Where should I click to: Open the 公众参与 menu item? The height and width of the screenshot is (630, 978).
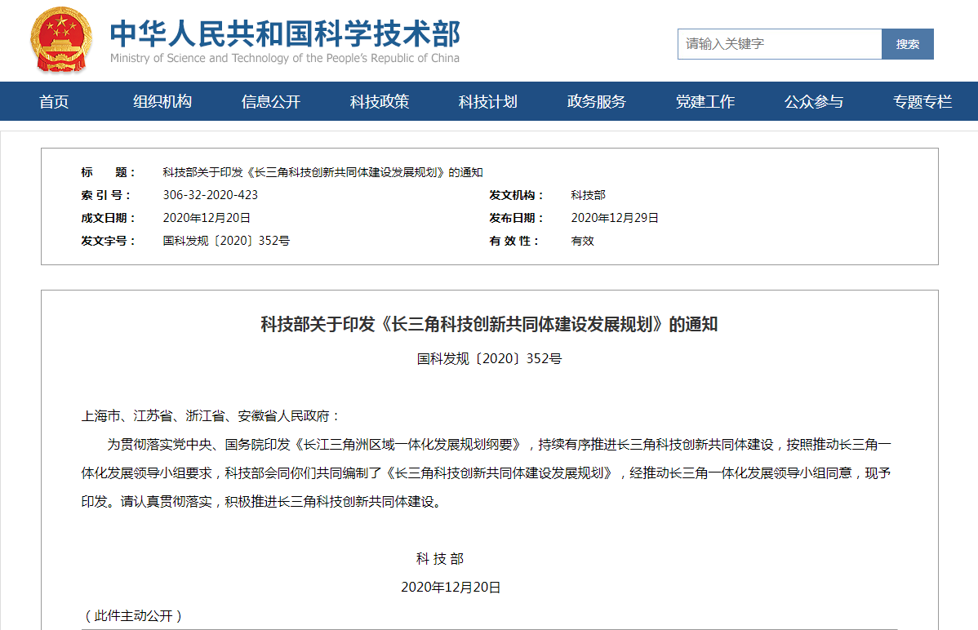tap(814, 102)
